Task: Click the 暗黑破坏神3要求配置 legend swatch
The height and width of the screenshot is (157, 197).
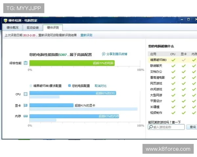Action: tap(31, 86)
